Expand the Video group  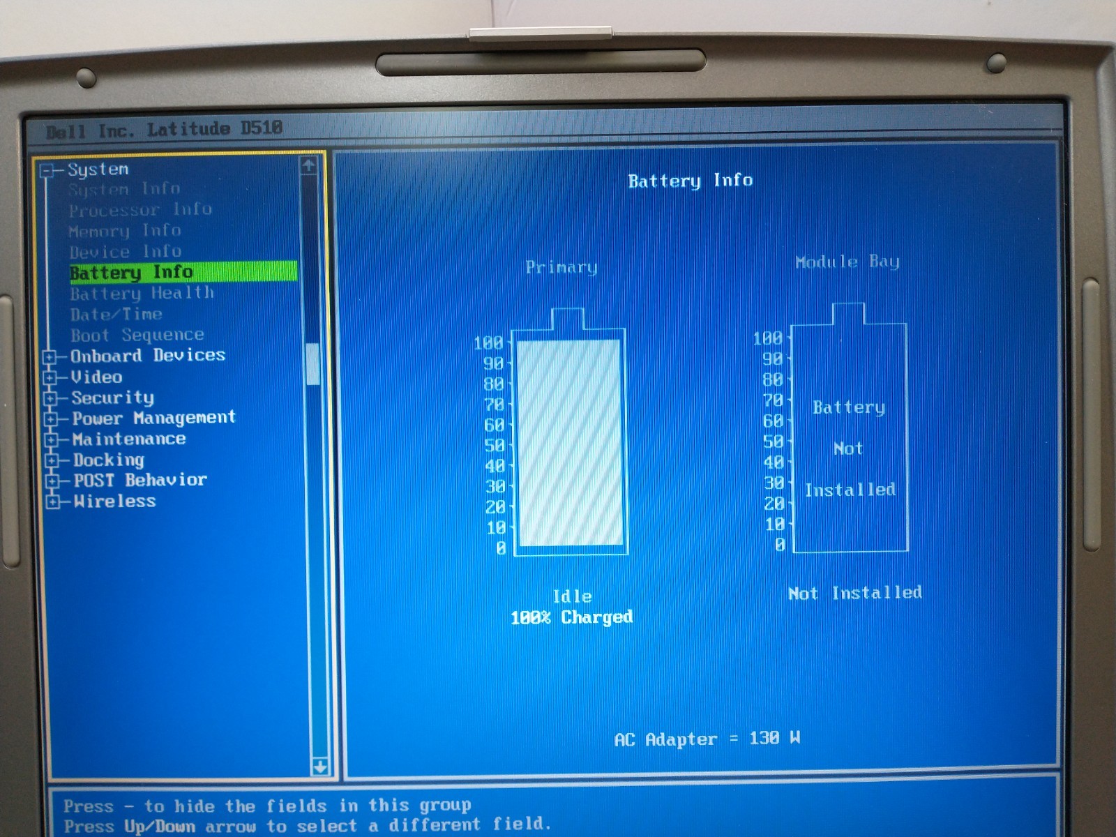tap(50, 378)
